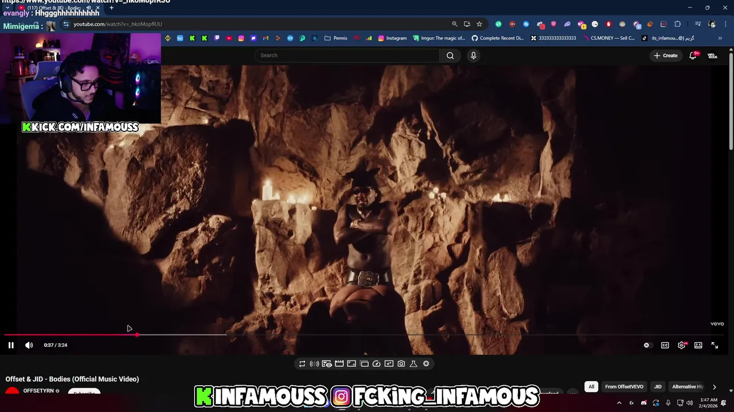Open the CS.MONEY bookmark

609,38
